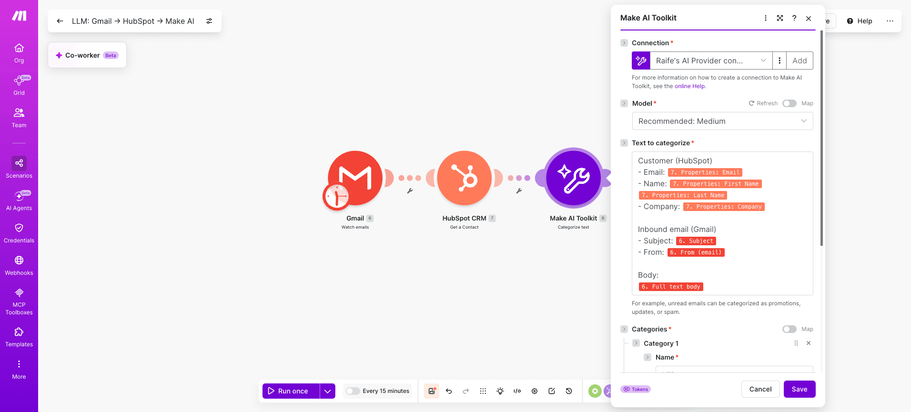Open connection options three-dot menu
Screen dimensions: 911x412
(779, 60)
